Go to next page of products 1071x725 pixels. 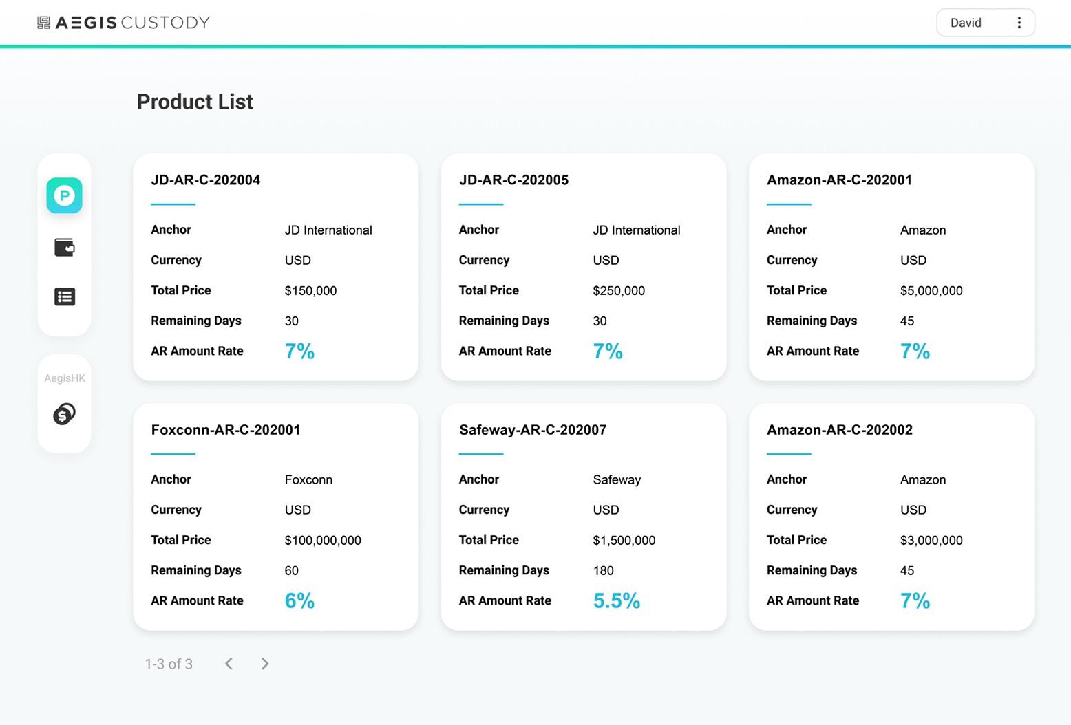pyautogui.click(x=265, y=664)
